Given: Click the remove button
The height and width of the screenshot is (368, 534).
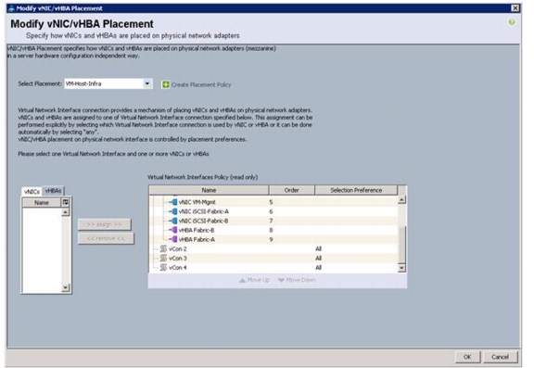Looking at the screenshot, I should click(x=106, y=238).
